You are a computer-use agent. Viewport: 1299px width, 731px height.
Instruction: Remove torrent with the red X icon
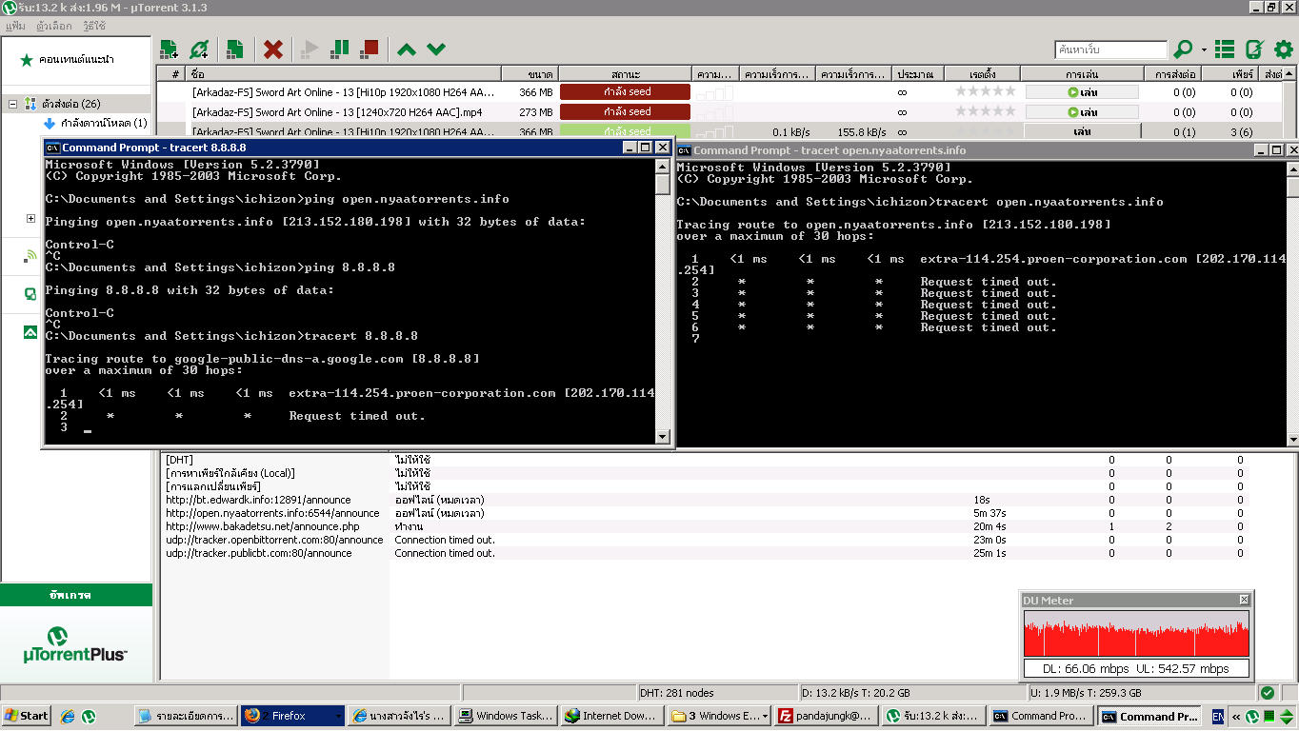[273, 49]
